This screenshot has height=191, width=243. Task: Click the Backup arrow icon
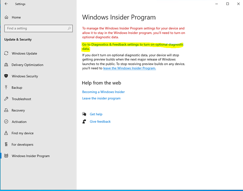(x=6, y=87)
